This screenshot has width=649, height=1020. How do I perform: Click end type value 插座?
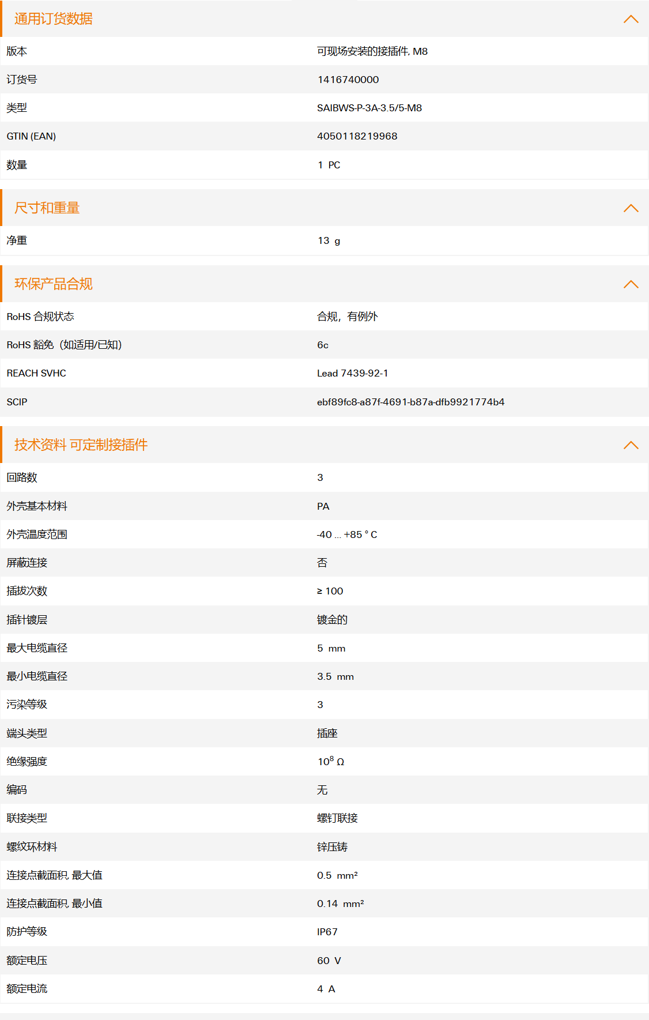click(x=327, y=733)
